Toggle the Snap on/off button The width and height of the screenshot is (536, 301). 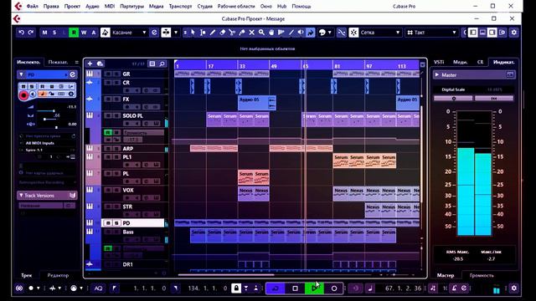(x=353, y=33)
